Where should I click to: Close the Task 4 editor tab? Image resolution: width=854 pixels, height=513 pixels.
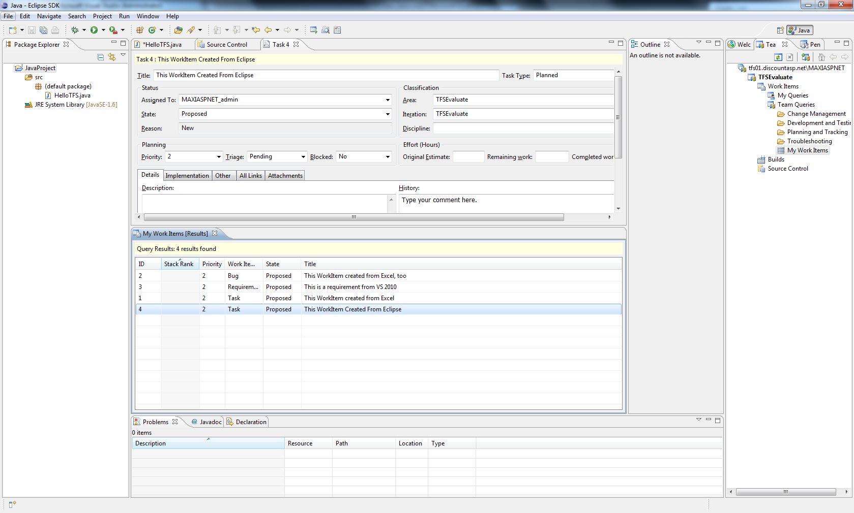coord(296,44)
